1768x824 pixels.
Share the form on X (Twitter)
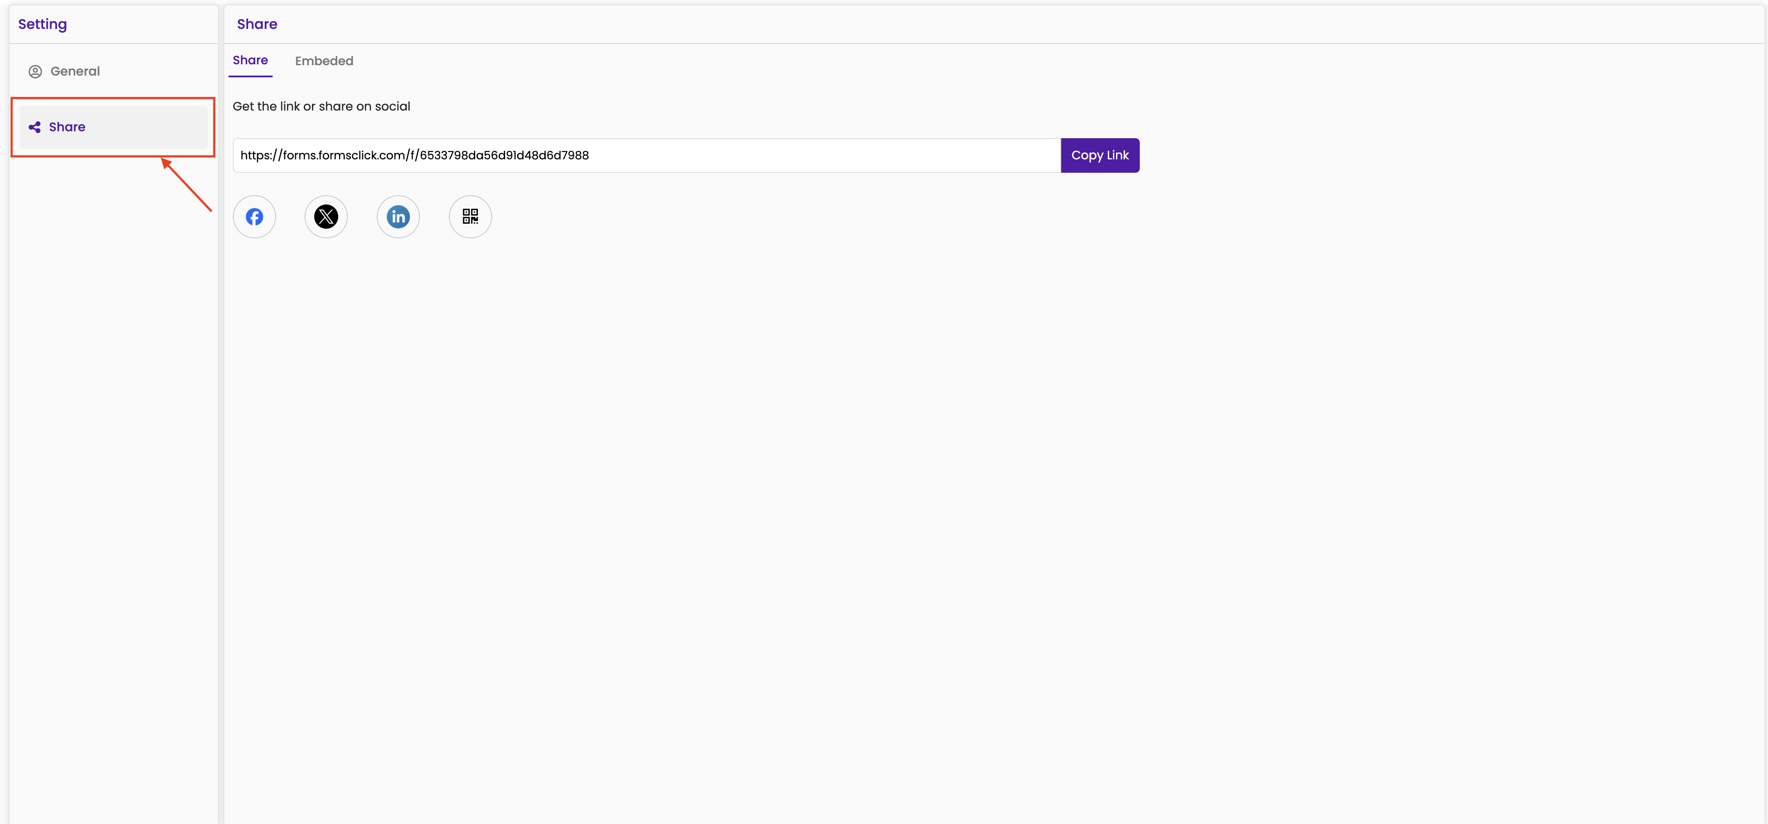click(326, 217)
